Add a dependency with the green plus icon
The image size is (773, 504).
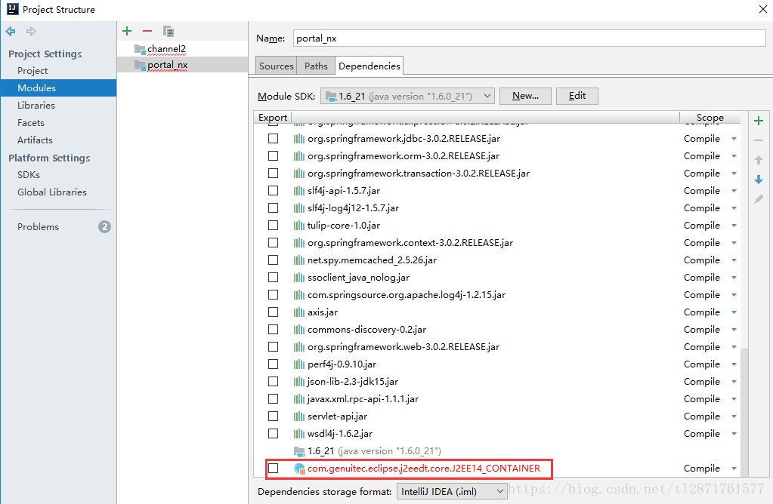tap(759, 121)
